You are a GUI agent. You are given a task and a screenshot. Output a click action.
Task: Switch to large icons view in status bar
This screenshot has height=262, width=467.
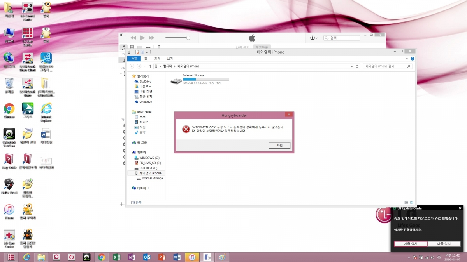411,202
